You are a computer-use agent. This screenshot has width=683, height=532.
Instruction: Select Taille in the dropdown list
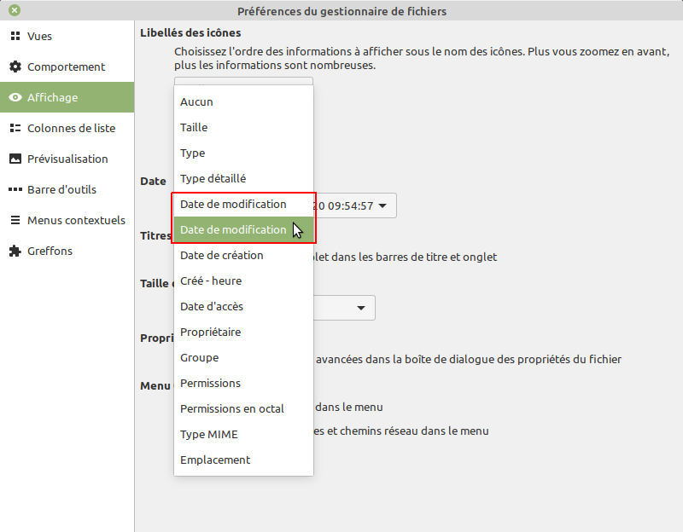click(243, 127)
